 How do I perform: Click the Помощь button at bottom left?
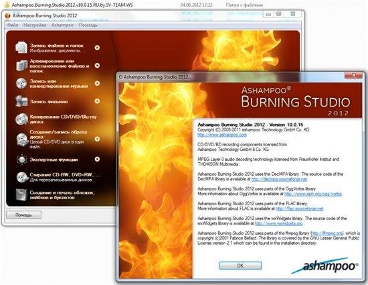point(23,215)
